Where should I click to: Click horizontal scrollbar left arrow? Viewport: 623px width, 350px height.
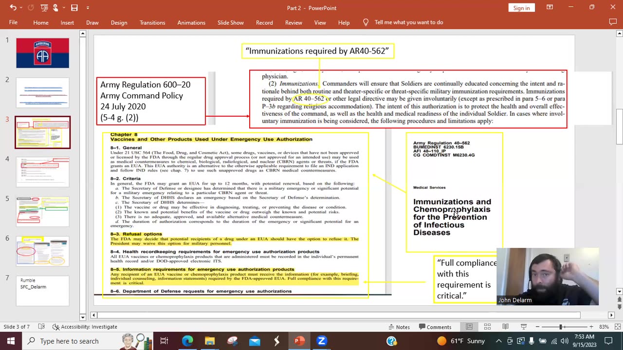[93, 315]
